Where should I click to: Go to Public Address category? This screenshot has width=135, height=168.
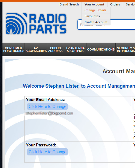(x=55, y=49)
